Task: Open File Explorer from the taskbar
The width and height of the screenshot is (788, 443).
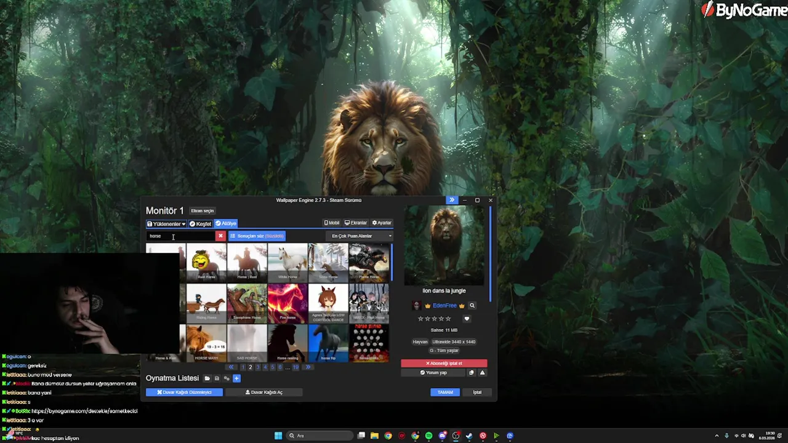Action: click(x=374, y=436)
